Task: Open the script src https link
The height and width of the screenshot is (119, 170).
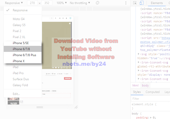Action: pos(166,38)
